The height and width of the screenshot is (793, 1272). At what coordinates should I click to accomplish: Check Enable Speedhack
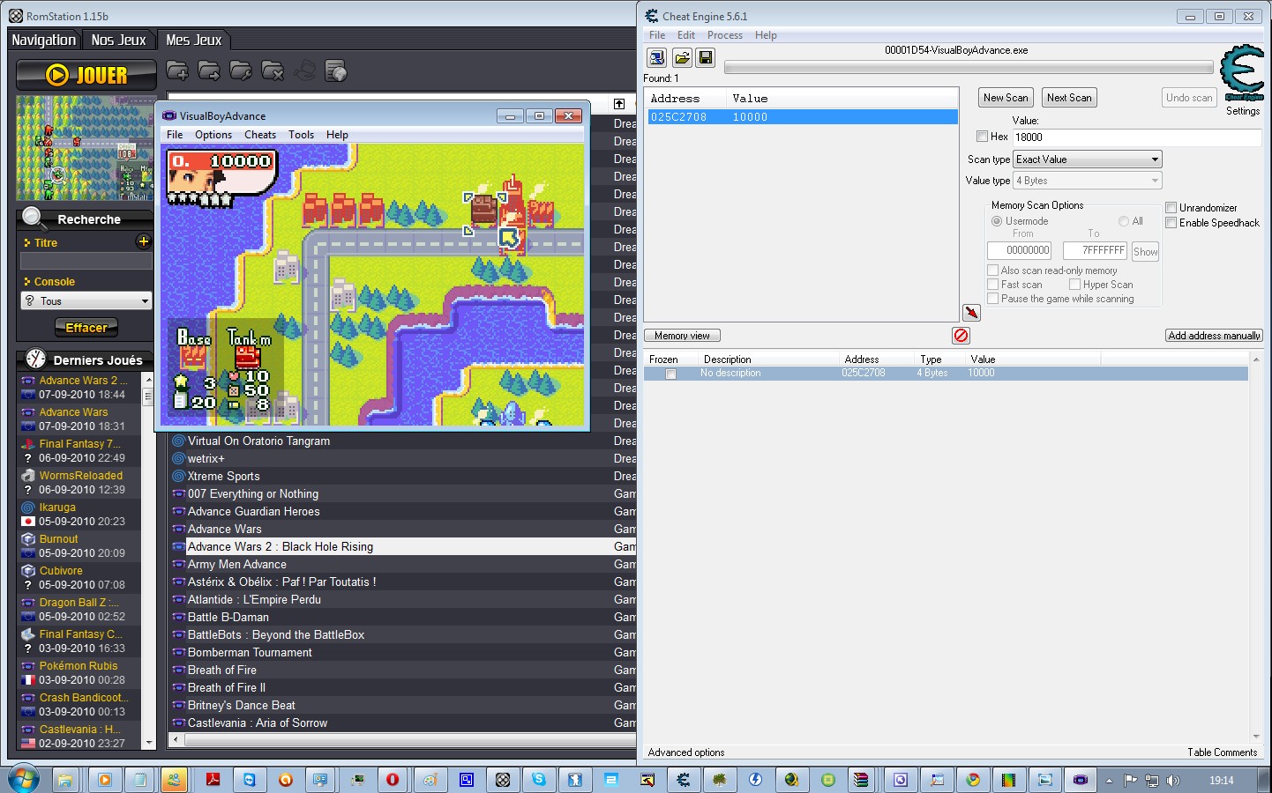click(1171, 223)
